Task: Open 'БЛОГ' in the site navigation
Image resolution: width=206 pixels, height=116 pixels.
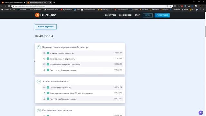Action: pyautogui.click(x=137, y=15)
